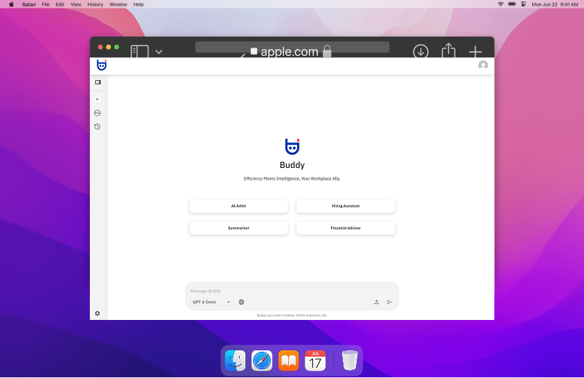The image size is (584, 378).
Task: Open a new tab with plus button
Action: pos(475,51)
